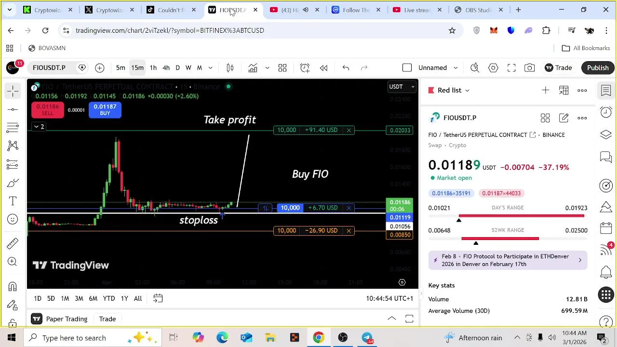Select the 15m timeframe
Screen dimensions: 617x347
(137, 68)
